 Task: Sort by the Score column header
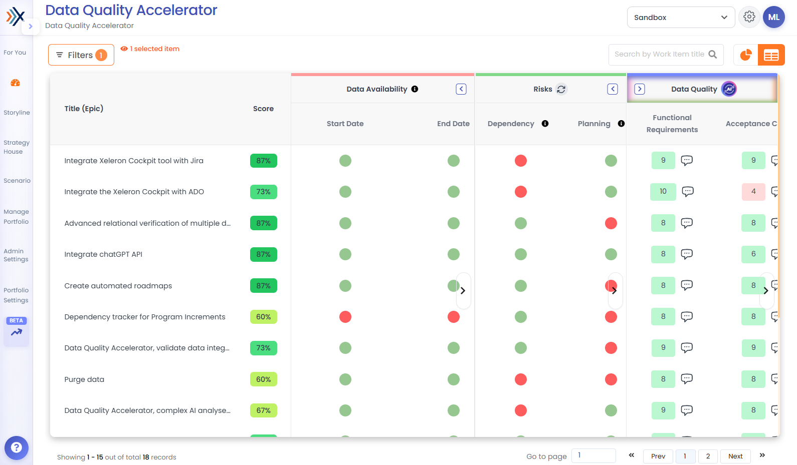(x=263, y=109)
